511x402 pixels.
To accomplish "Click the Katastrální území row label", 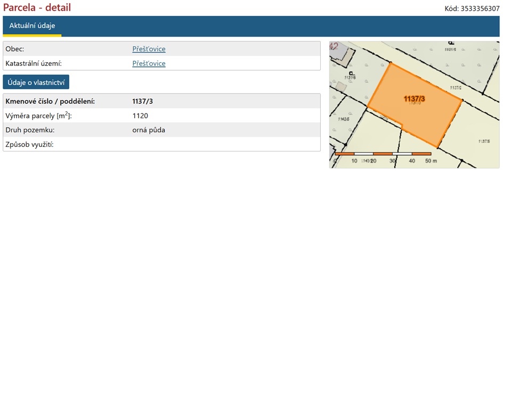I will tap(34, 63).
